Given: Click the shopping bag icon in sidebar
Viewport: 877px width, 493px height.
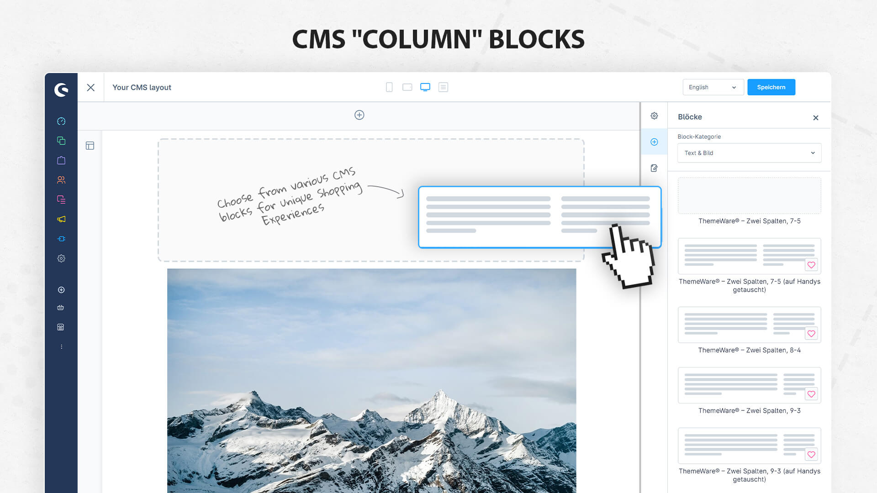Looking at the screenshot, I should point(60,159).
